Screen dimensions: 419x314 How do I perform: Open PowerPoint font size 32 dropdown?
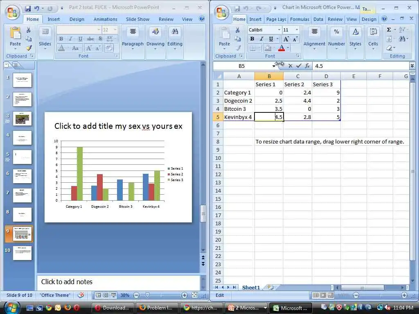pos(115,29)
